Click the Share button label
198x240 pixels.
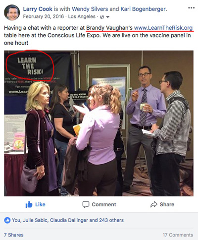(167, 204)
